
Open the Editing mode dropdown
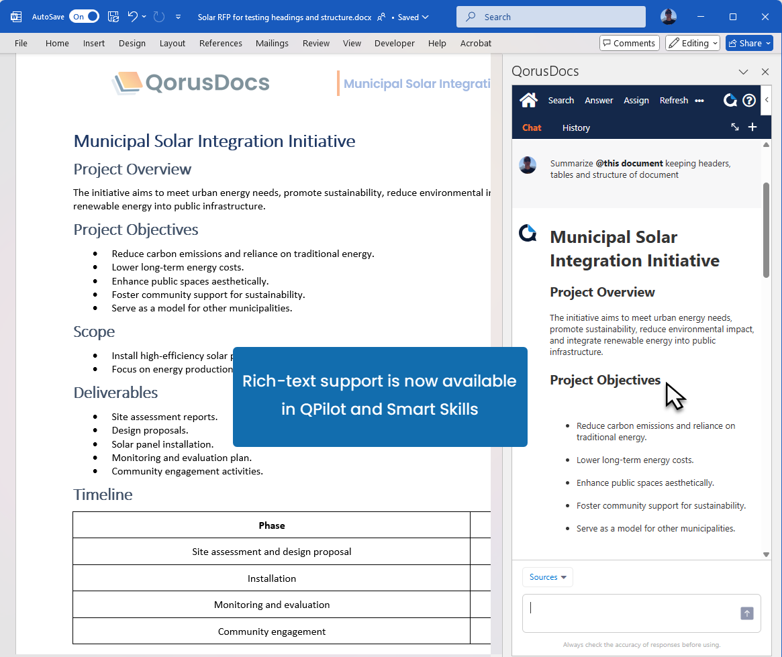[x=693, y=44]
